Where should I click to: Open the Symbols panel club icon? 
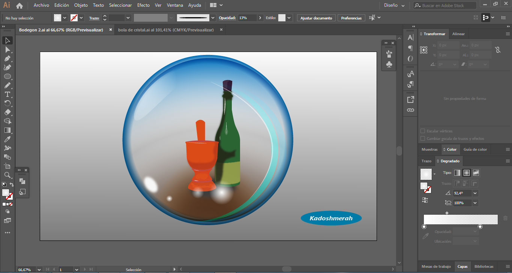tap(389, 64)
